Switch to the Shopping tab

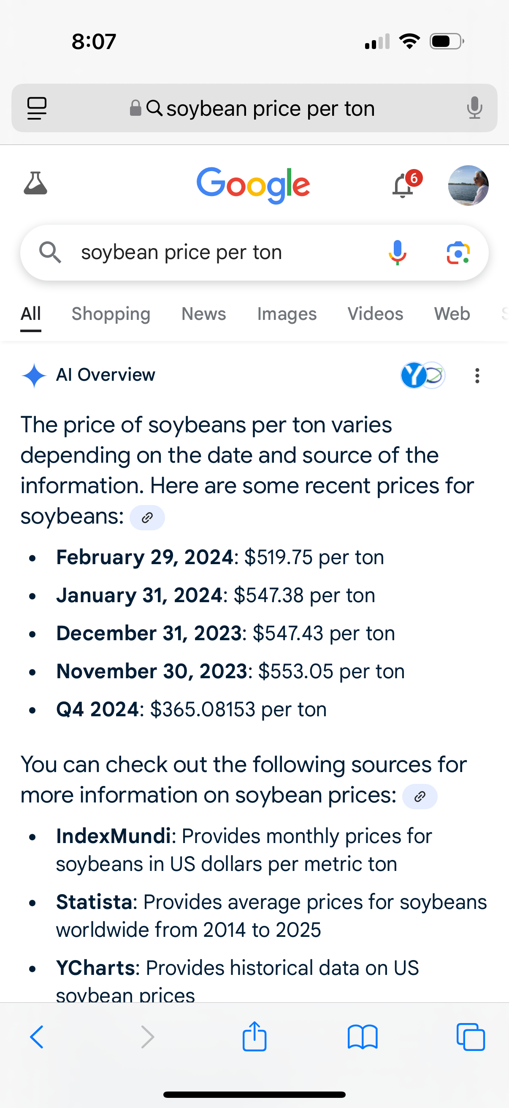click(111, 314)
